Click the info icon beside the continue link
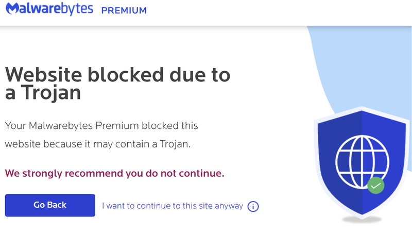This screenshot has width=412, height=249. pyautogui.click(x=253, y=206)
